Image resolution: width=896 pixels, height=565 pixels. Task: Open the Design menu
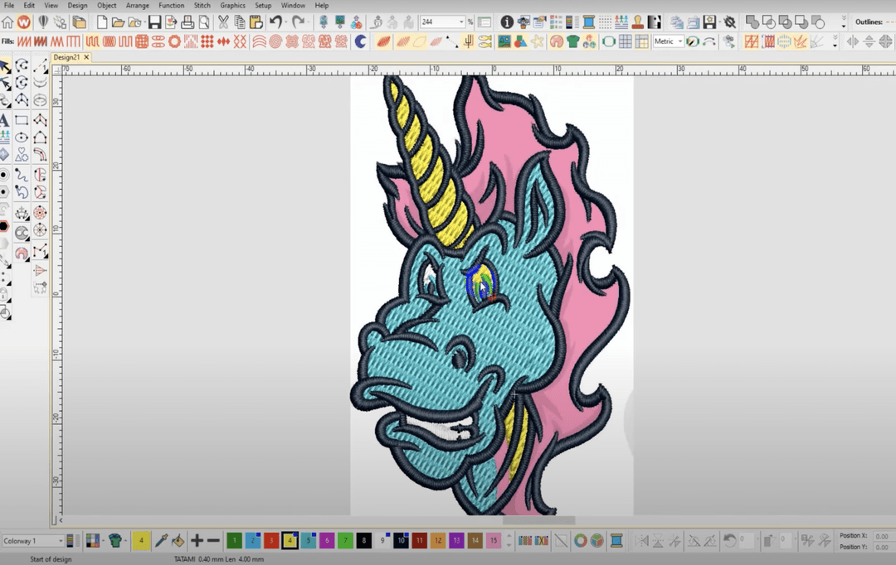tap(77, 5)
